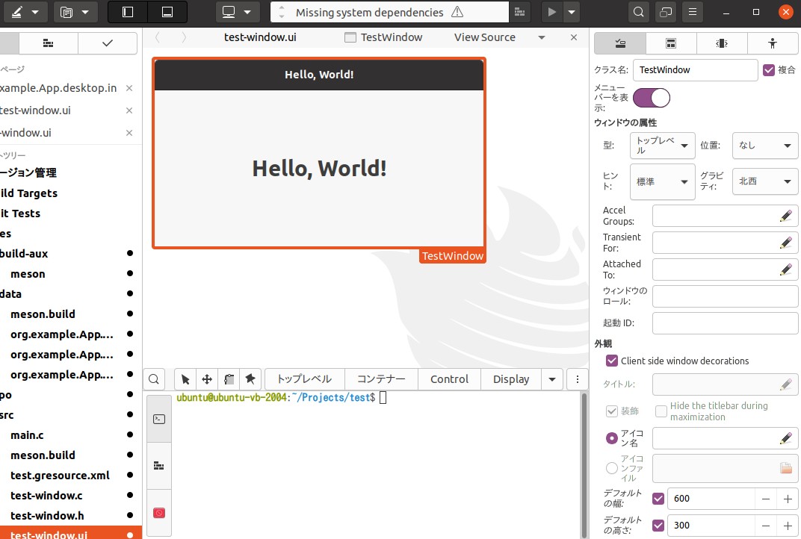Uncheck the 複合 composite checkbox

769,69
